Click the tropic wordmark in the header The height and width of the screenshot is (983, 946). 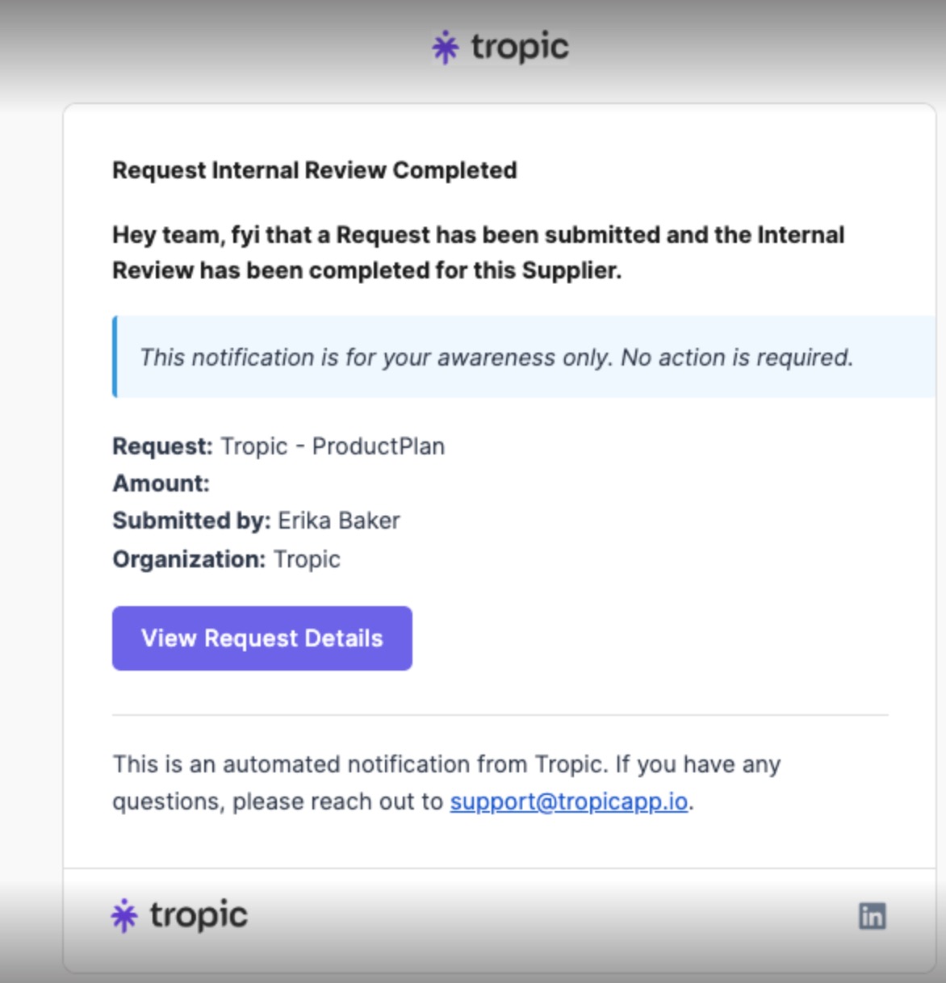(520, 47)
